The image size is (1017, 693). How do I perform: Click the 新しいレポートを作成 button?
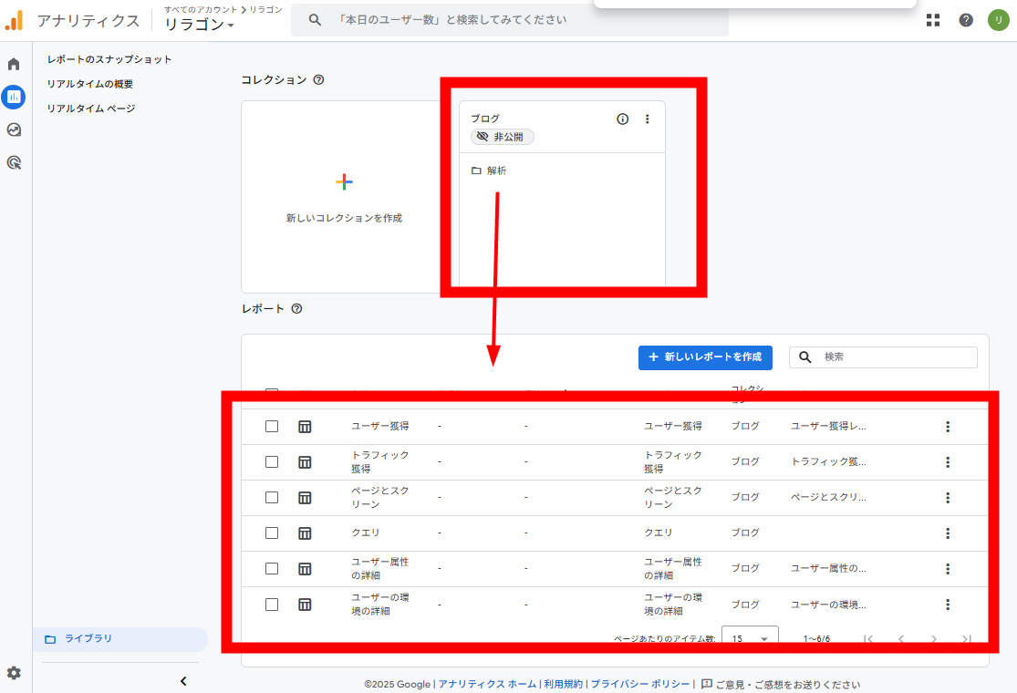pos(705,357)
